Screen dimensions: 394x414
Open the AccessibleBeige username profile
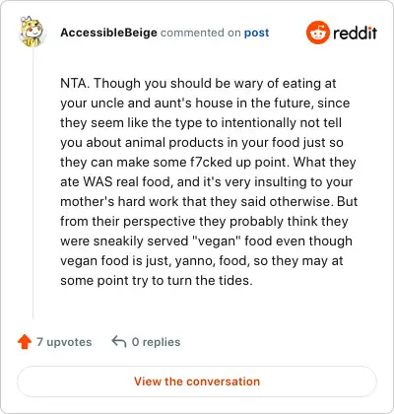point(108,33)
